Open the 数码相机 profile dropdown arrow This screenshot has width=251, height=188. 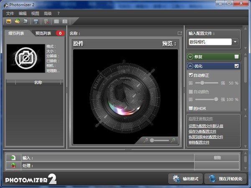point(235,42)
